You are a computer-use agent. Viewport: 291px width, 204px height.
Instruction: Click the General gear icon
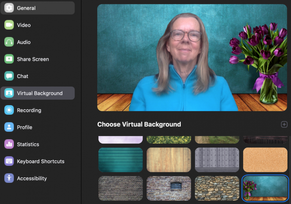[9, 8]
